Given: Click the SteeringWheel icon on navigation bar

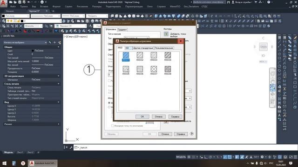Looking at the screenshot, I should (x=272, y=73).
